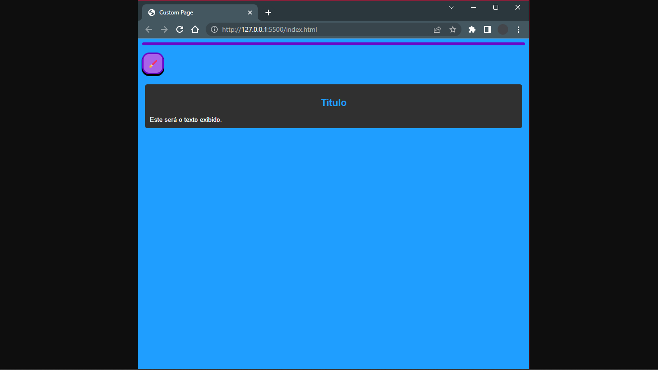
Task: Select the text 'Este será o texto exibido.'
Action: click(185, 119)
